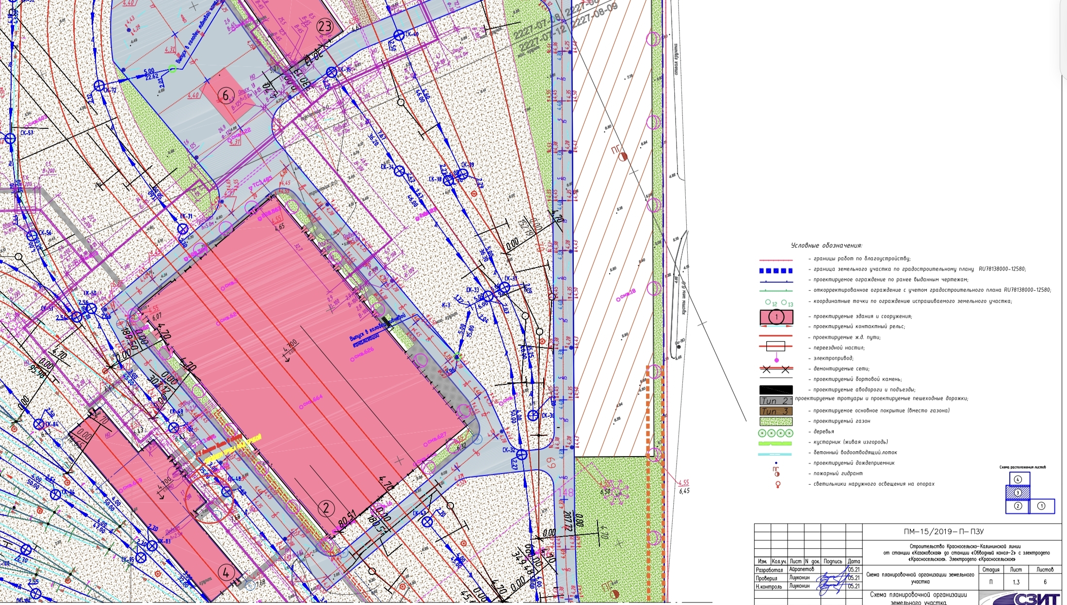Click the black road fill legend swatch
The width and height of the screenshot is (1067, 605).
pyautogui.click(x=776, y=390)
